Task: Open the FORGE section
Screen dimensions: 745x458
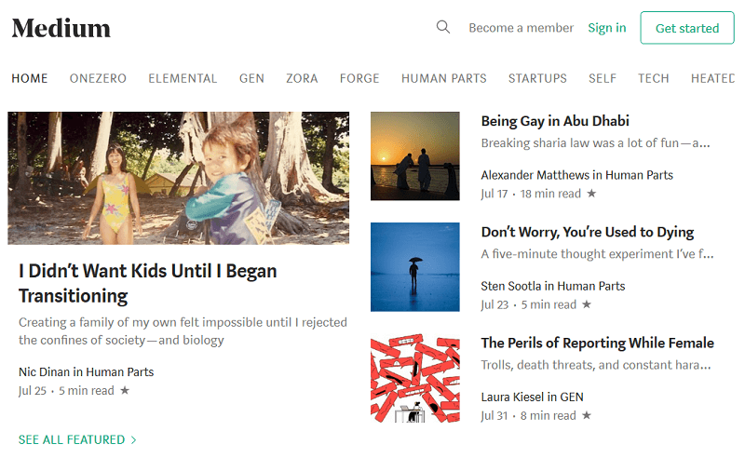Action: coord(359,78)
